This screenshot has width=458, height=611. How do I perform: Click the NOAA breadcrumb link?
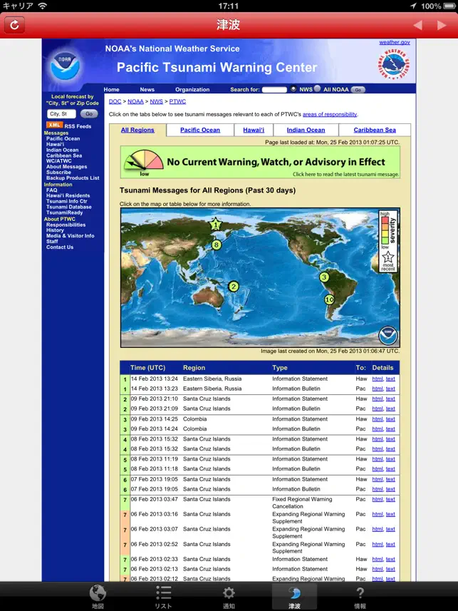[x=135, y=101]
